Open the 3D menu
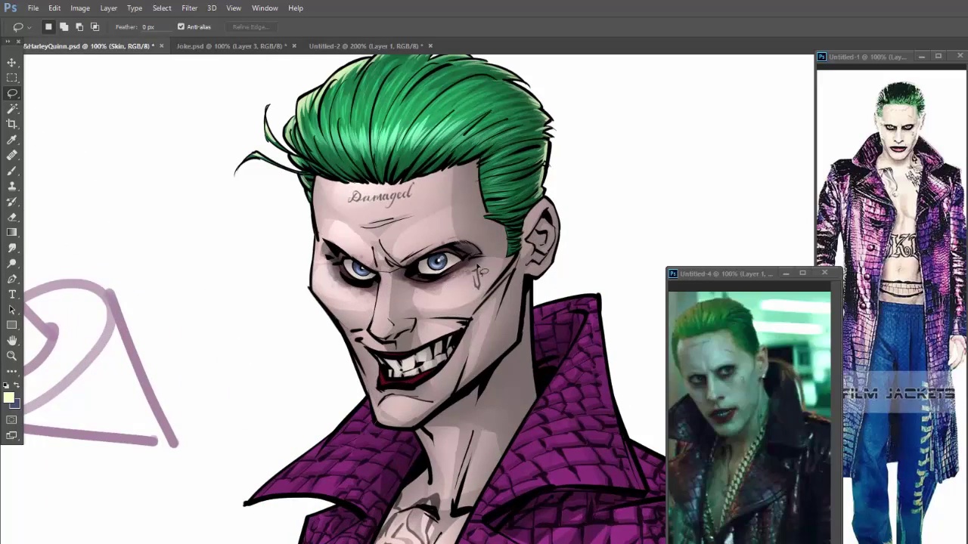 [x=212, y=8]
